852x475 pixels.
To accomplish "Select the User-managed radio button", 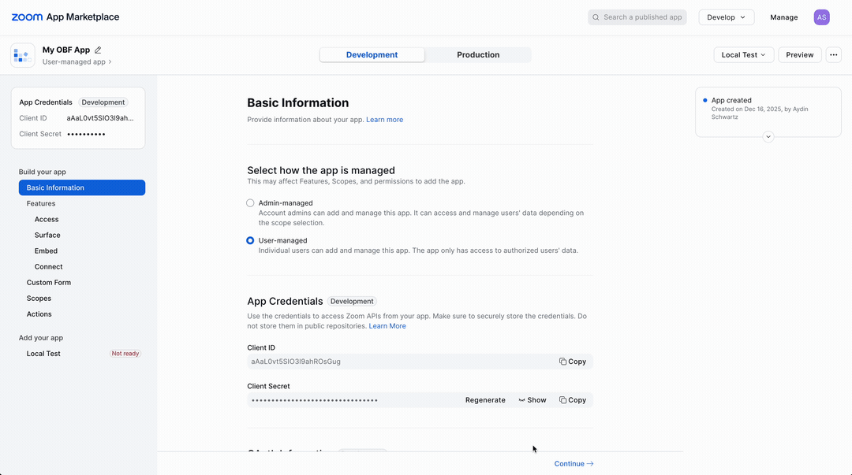I will pyautogui.click(x=250, y=240).
